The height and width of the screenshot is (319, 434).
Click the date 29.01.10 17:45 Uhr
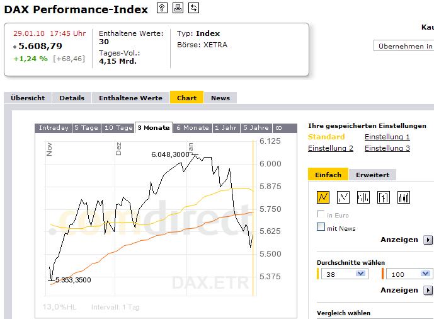tap(50, 33)
